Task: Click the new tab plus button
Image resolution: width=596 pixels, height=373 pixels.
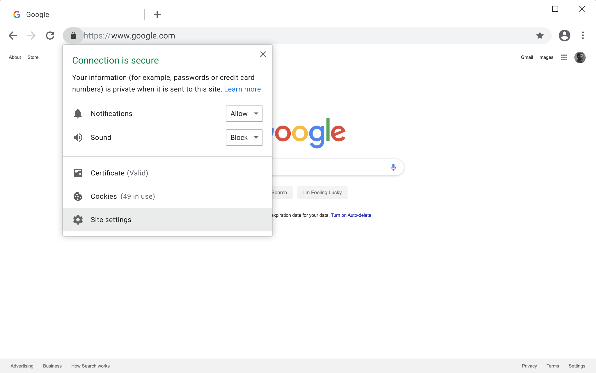Action: click(x=157, y=14)
